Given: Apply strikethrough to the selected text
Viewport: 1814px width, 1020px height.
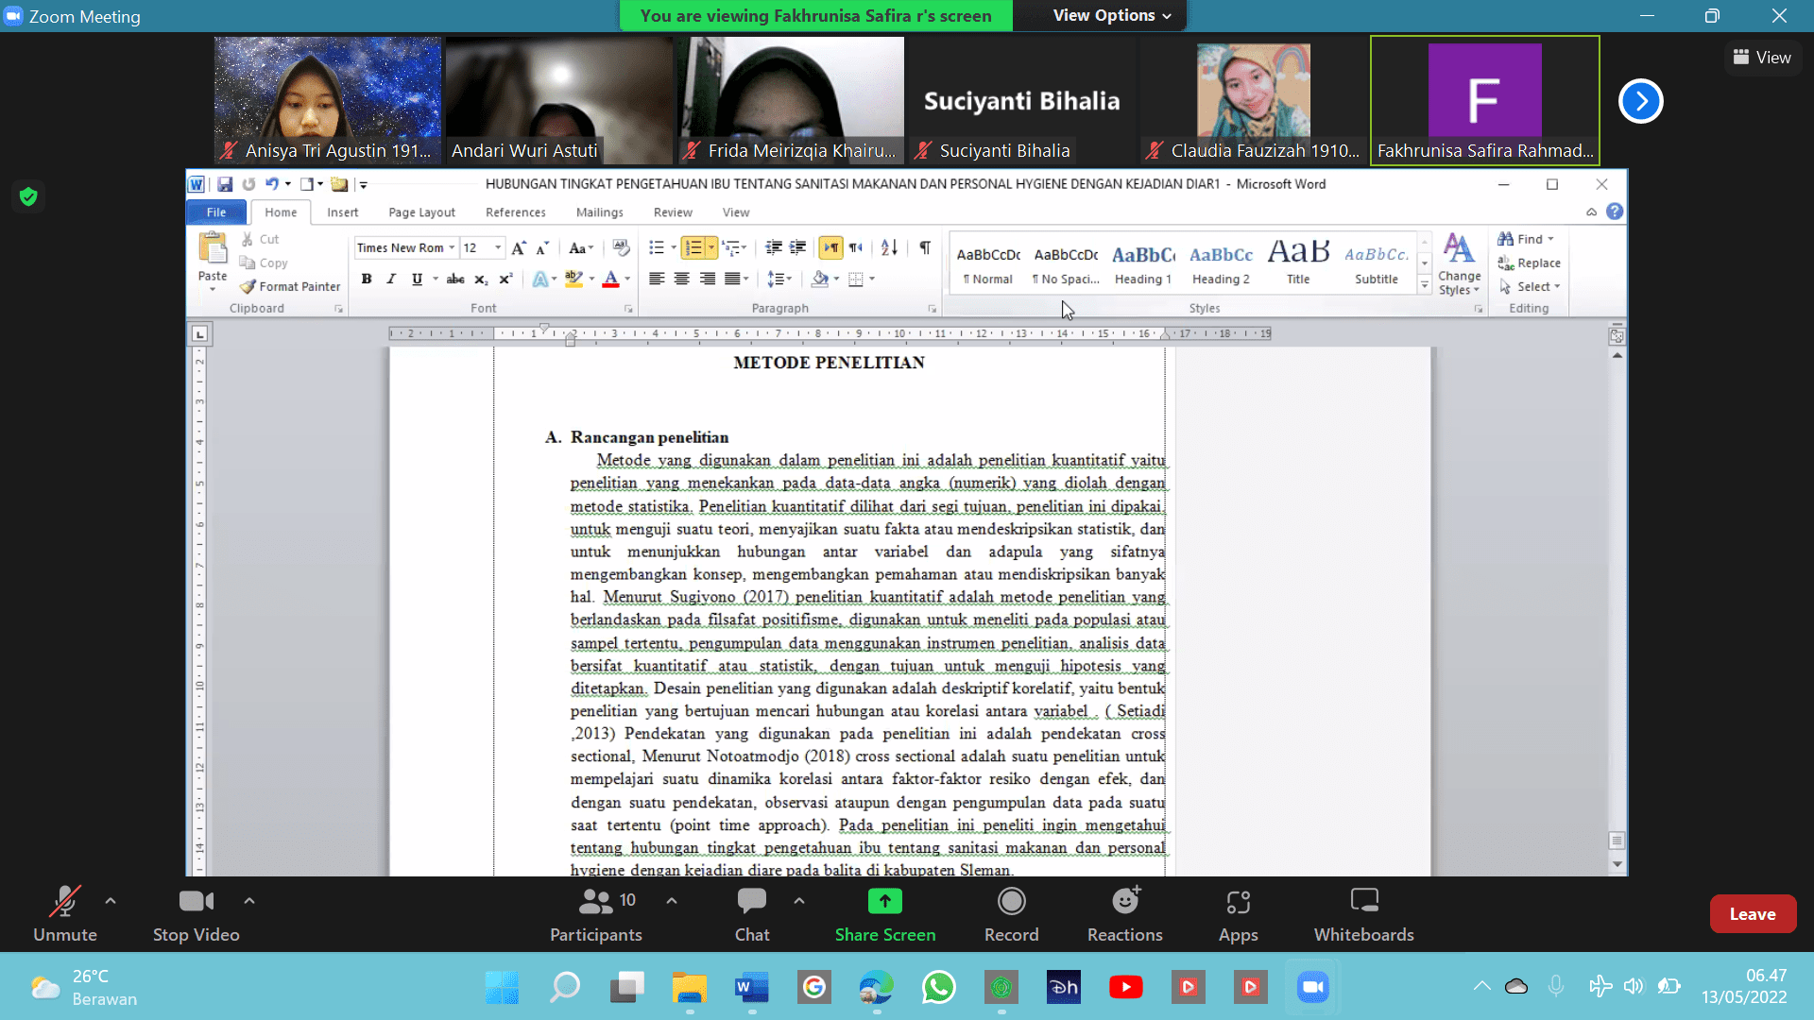Looking at the screenshot, I should click(x=455, y=279).
